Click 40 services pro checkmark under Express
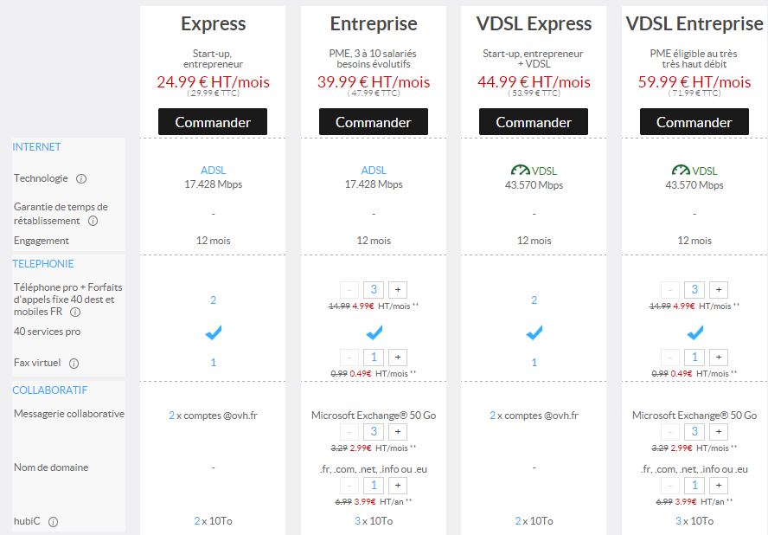The width and height of the screenshot is (768, 535). click(213, 332)
